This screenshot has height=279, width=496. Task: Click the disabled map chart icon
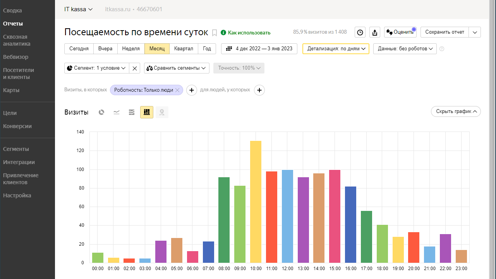[x=162, y=112]
